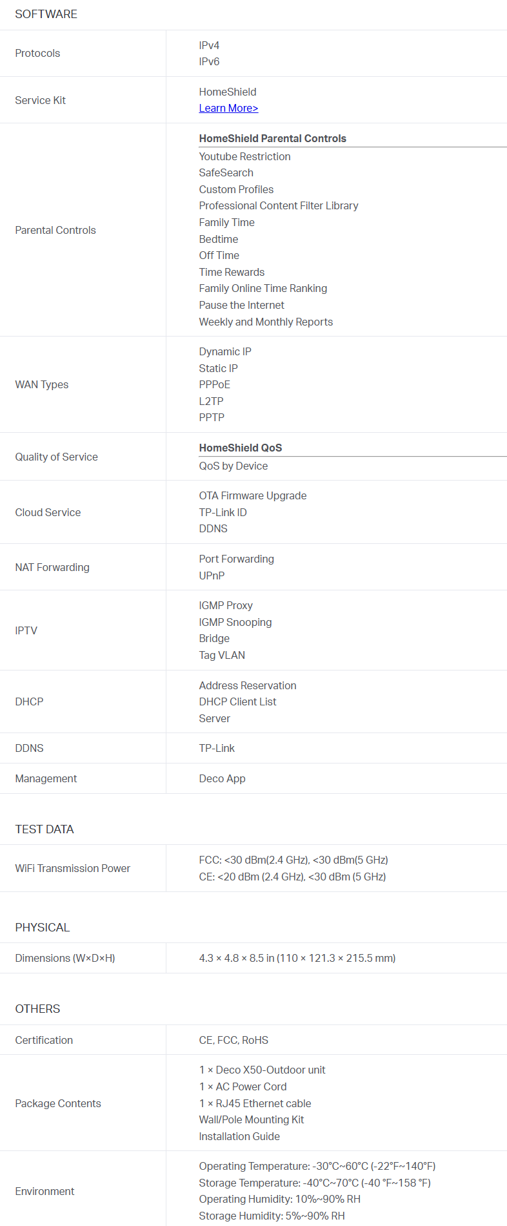The width and height of the screenshot is (507, 1226).
Task: Select the HomeShield QoS heading
Action: (241, 448)
